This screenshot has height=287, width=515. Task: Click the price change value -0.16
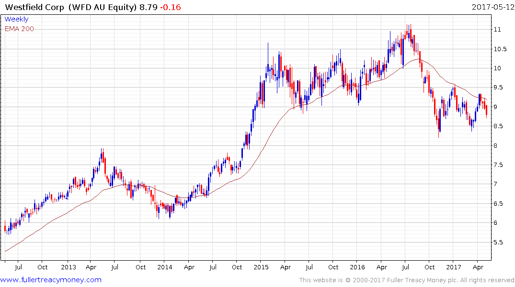(x=171, y=7)
